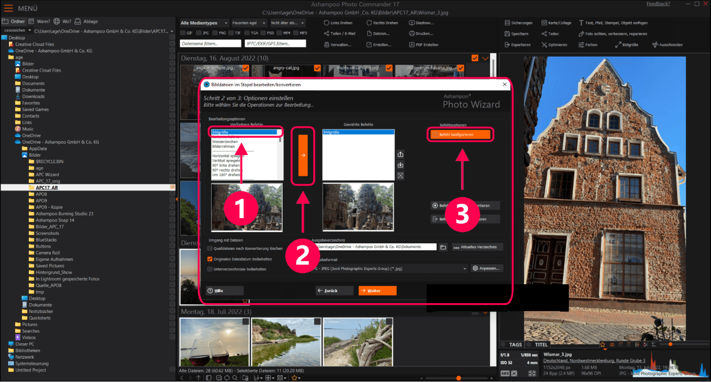This screenshot has height=382, width=711.
Task: Switch to the Wann? tab
Action: click(41, 21)
